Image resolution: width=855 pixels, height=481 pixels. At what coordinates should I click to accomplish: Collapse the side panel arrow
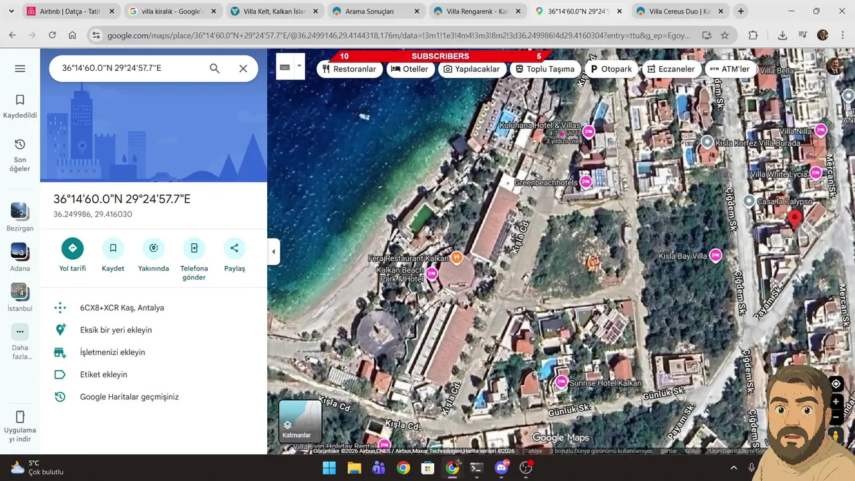(273, 252)
